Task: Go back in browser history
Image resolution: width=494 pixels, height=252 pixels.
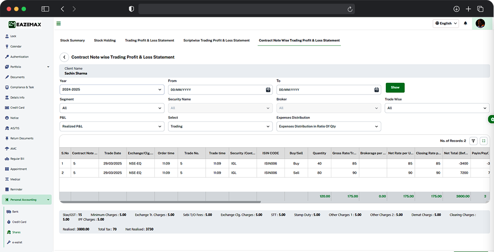Action: (62, 9)
